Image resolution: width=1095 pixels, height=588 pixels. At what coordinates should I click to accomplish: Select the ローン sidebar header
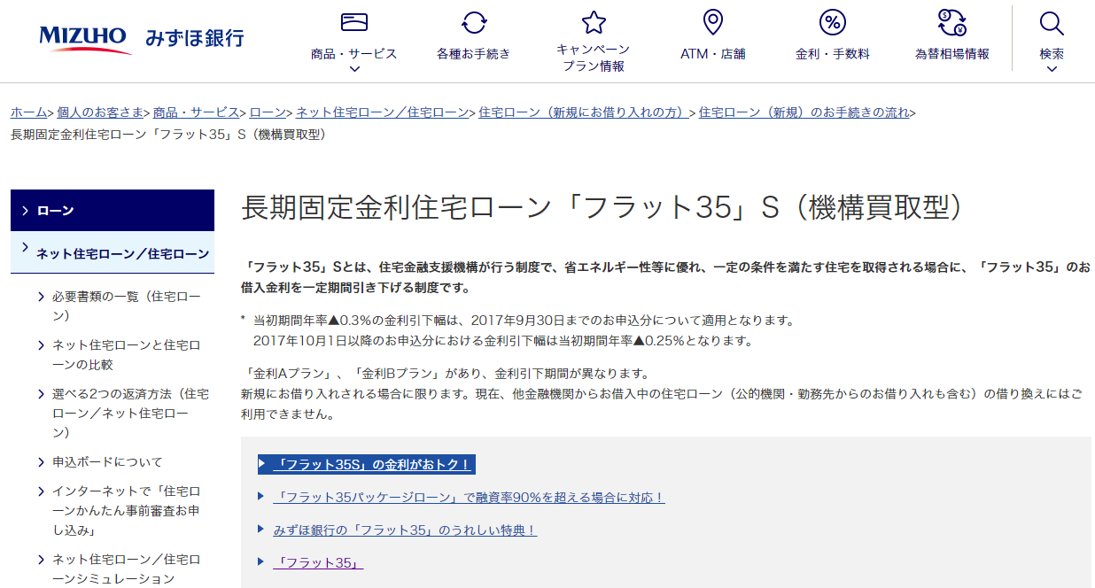tap(112, 211)
